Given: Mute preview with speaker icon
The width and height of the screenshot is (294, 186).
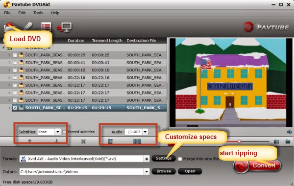Looking at the screenshot, I should pos(289,132).
